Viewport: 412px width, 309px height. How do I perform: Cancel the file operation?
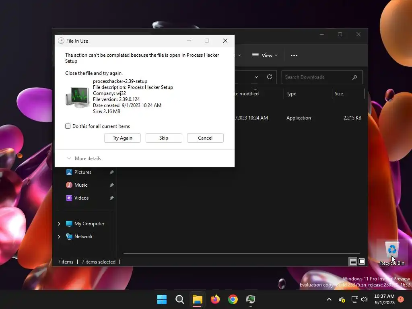[205, 138]
